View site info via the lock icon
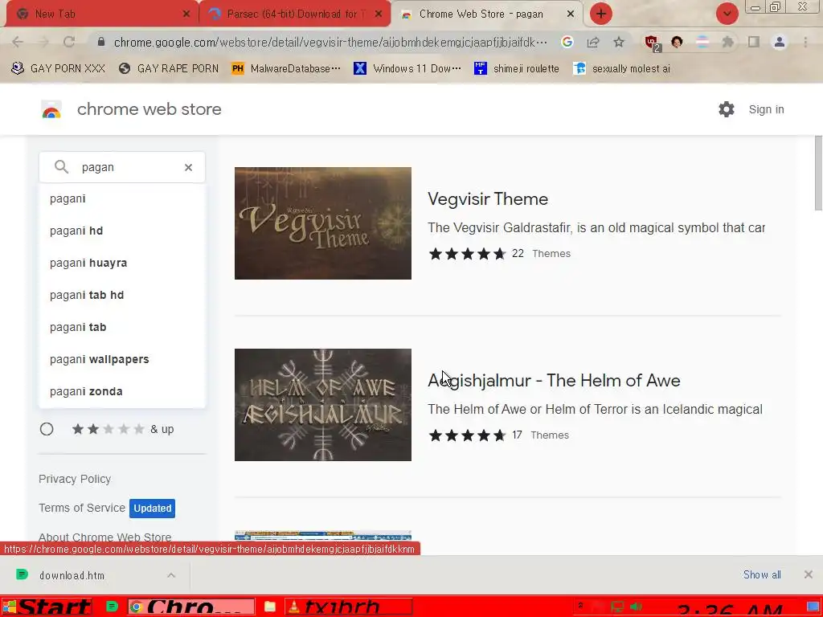This screenshot has width=823, height=617. [101, 42]
